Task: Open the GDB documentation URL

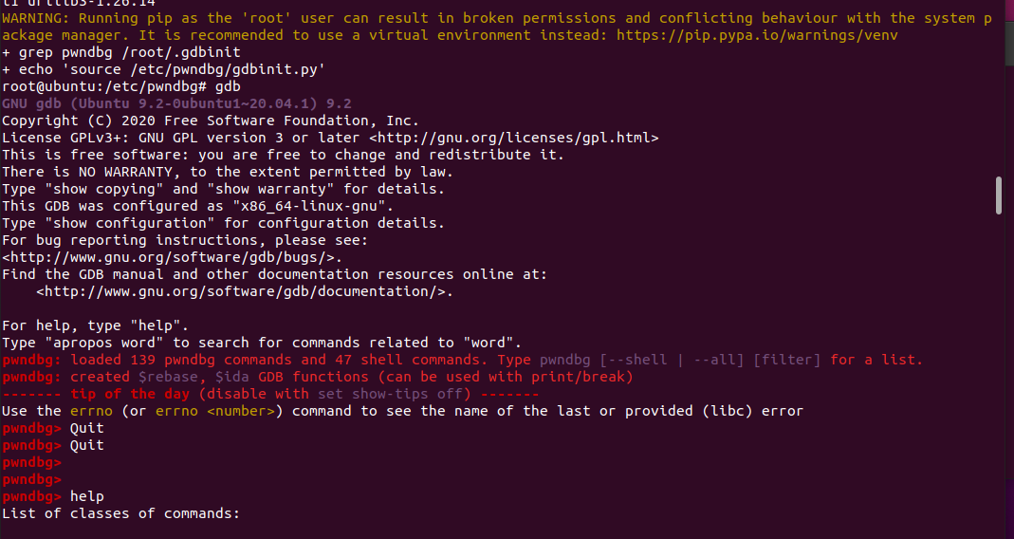Action: (244, 291)
